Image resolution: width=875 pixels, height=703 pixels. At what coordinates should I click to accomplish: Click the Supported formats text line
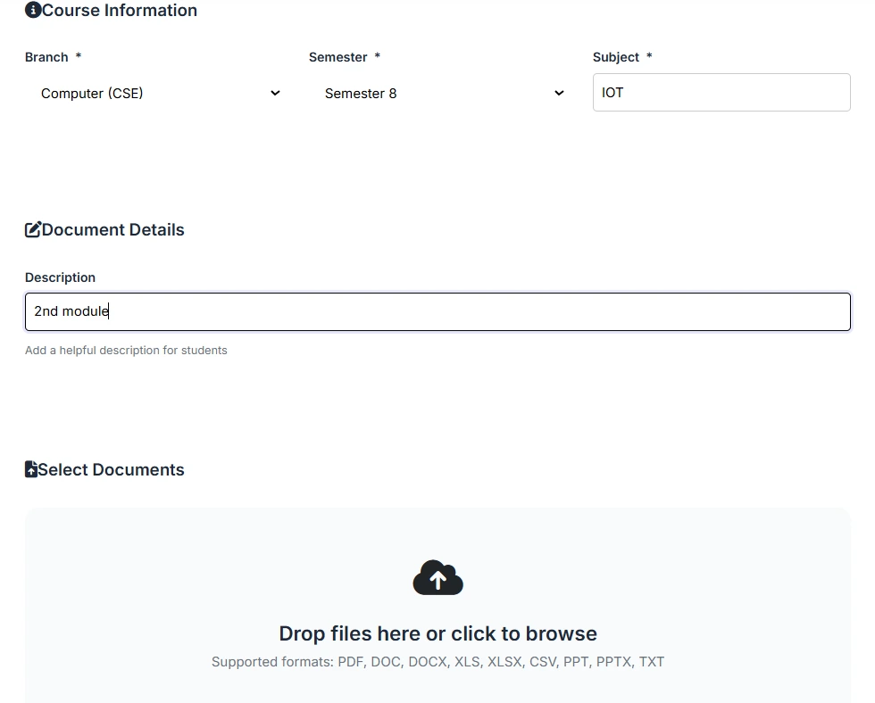(x=437, y=662)
